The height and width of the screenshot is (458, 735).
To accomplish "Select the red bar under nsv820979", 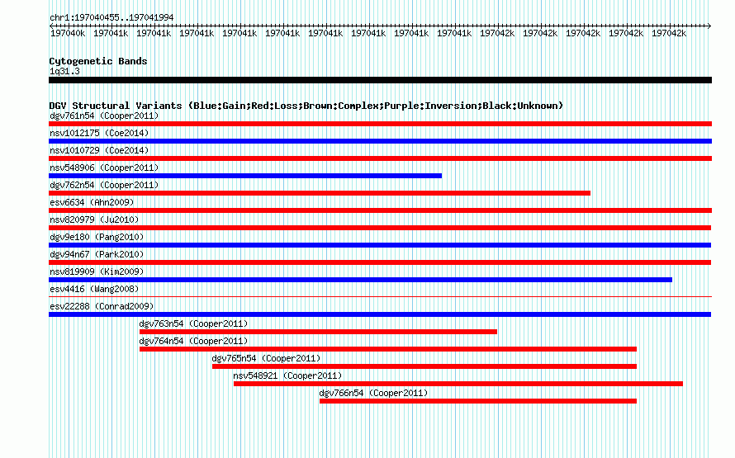I will [380, 228].
